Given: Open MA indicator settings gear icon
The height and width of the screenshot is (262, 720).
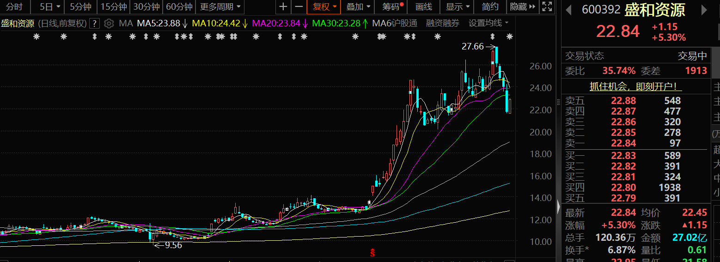Looking at the screenshot, I should pyautogui.click(x=109, y=24).
